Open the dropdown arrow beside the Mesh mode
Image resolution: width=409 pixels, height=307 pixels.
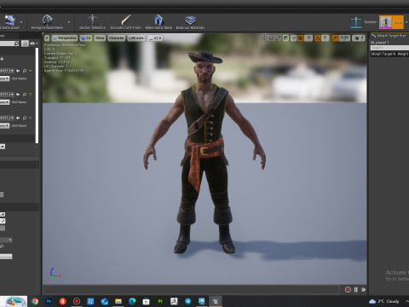406,22
